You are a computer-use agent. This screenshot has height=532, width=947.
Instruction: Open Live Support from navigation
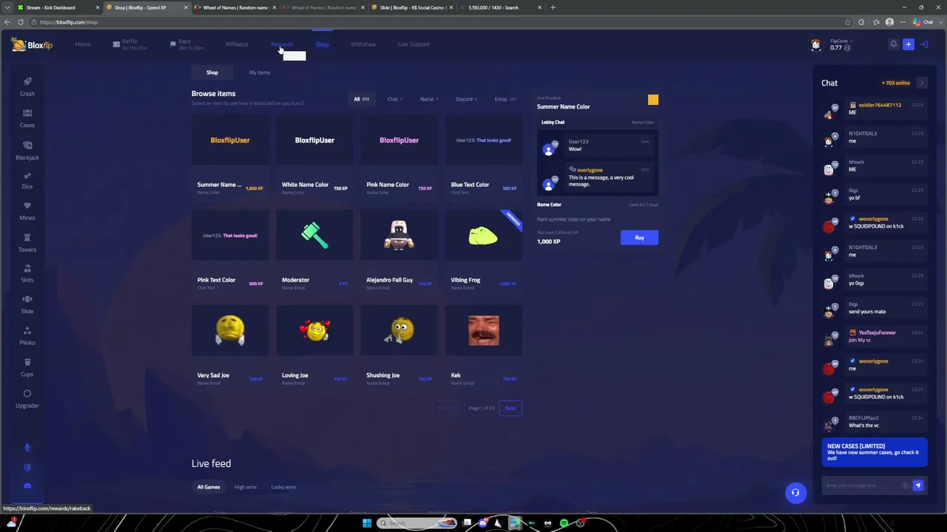pos(414,44)
